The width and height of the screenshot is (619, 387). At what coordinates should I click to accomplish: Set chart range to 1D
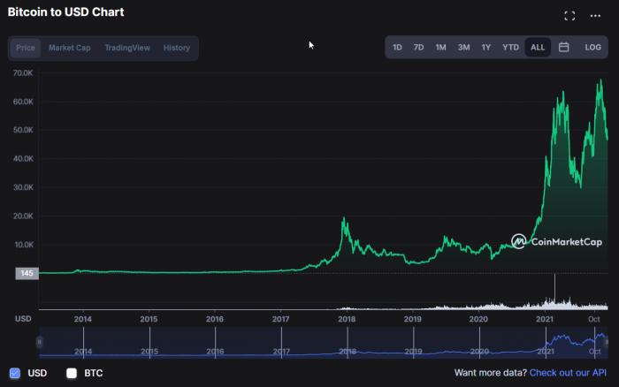[398, 47]
